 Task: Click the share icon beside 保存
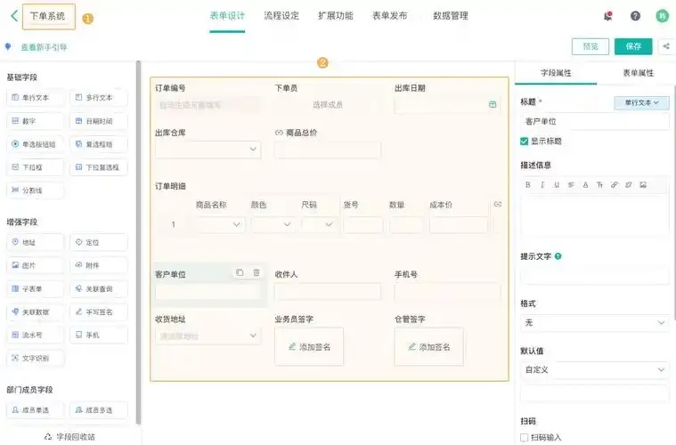click(666, 46)
